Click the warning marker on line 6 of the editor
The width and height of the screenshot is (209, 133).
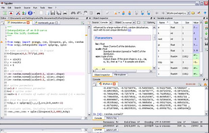2,42
